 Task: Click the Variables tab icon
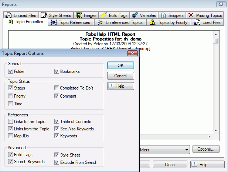(135, 15)
